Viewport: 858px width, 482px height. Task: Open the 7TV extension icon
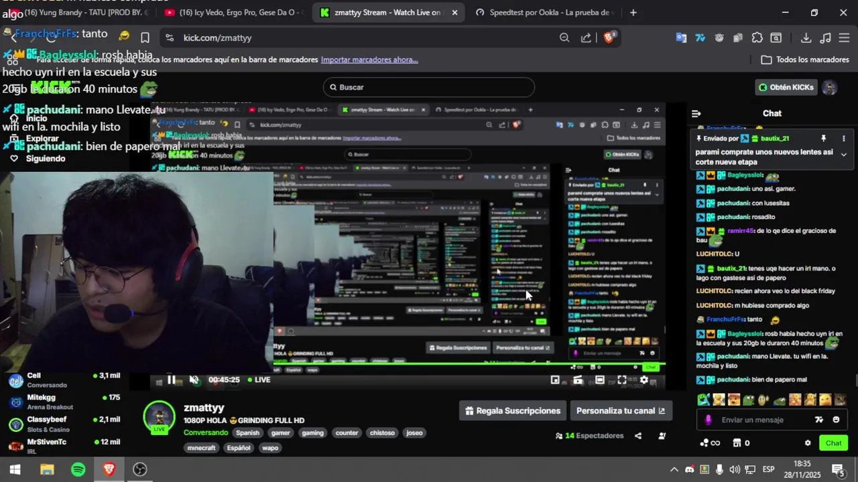(x=700, y=37)
